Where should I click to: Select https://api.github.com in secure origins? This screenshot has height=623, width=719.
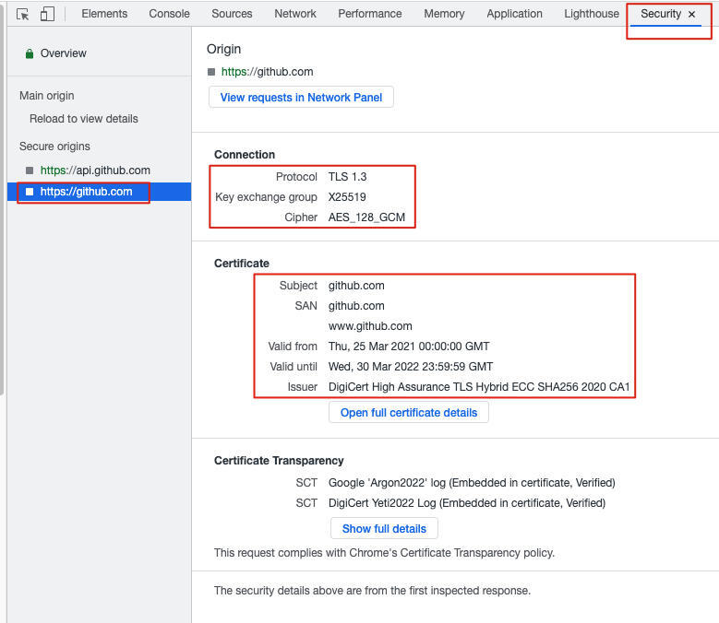point(95,170)
